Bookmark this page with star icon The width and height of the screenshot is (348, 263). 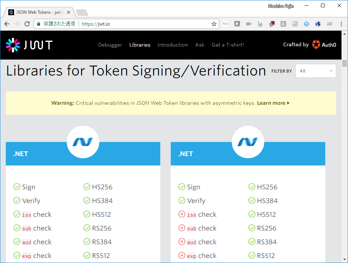(x=214, y=24)
